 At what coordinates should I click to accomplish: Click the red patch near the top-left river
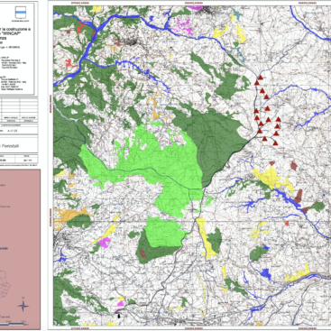click(81, 27)
